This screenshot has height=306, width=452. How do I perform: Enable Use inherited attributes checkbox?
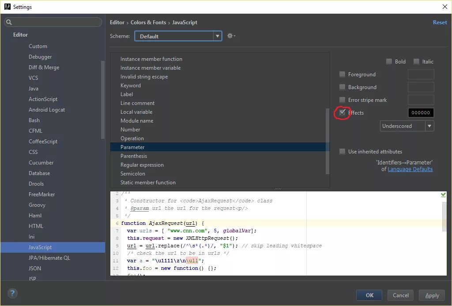[342, 151]
